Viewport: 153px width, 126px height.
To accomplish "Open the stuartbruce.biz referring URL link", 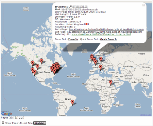I will pos(101,34).
